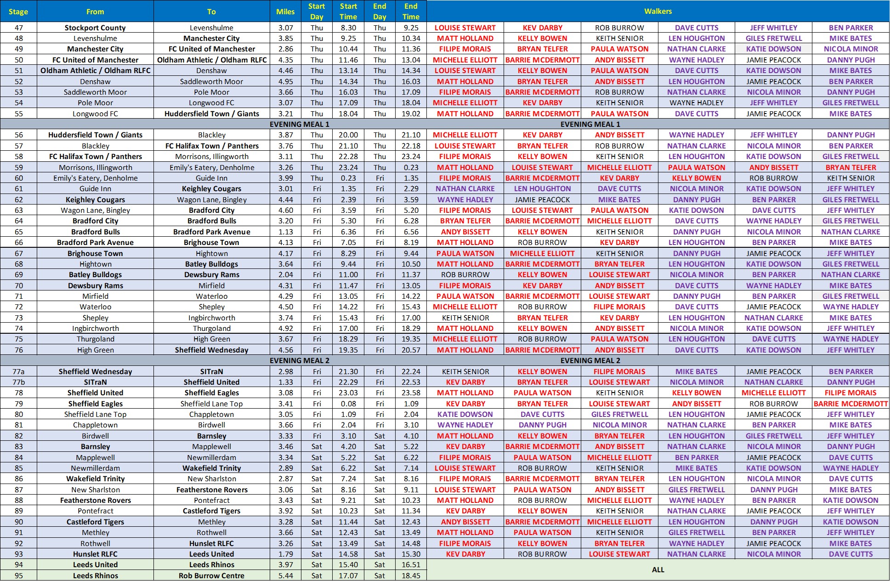Click the Stage column header
Viewport: 890px width, 581px height.
click(x=18, y=11)
